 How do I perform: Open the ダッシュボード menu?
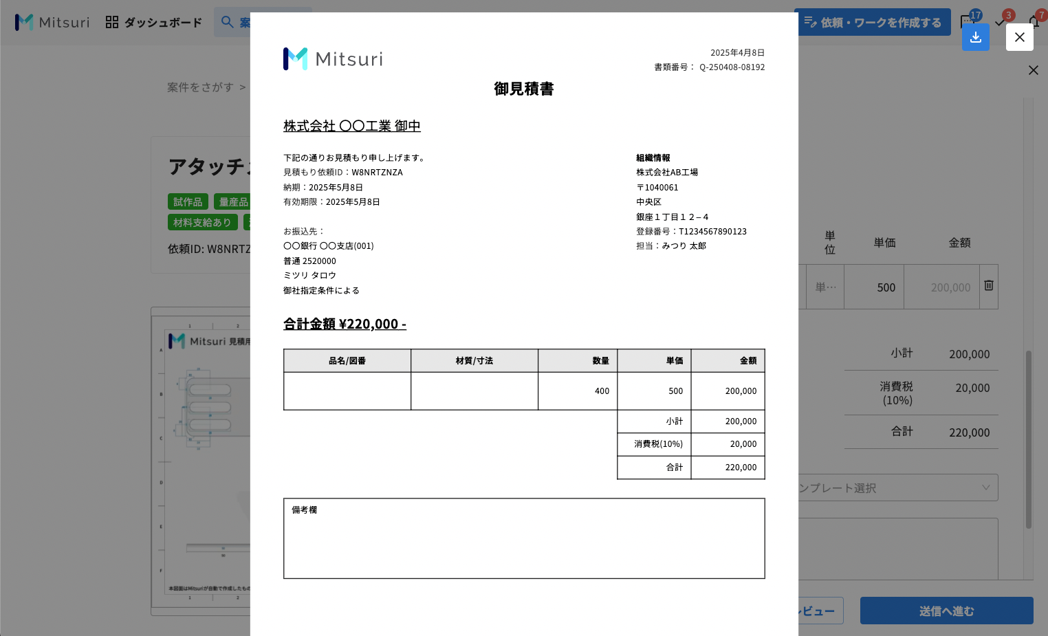pos(154,23)
